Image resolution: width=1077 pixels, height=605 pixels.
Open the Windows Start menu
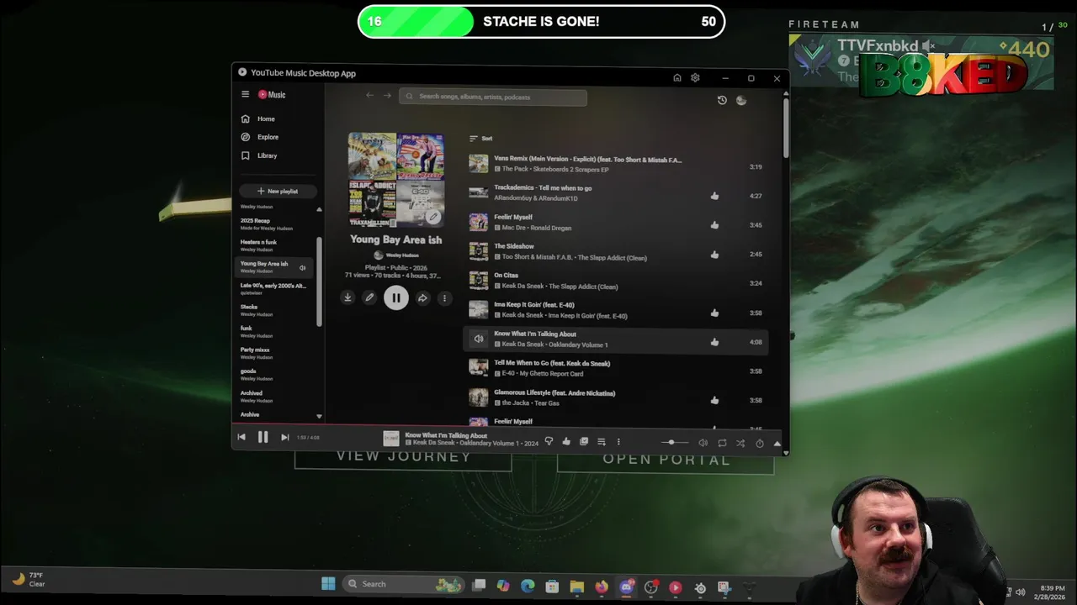328,584
